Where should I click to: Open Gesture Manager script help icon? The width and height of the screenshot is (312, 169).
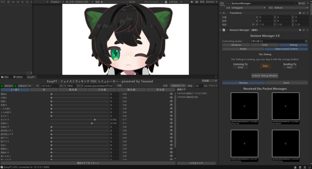pos(300,30)
